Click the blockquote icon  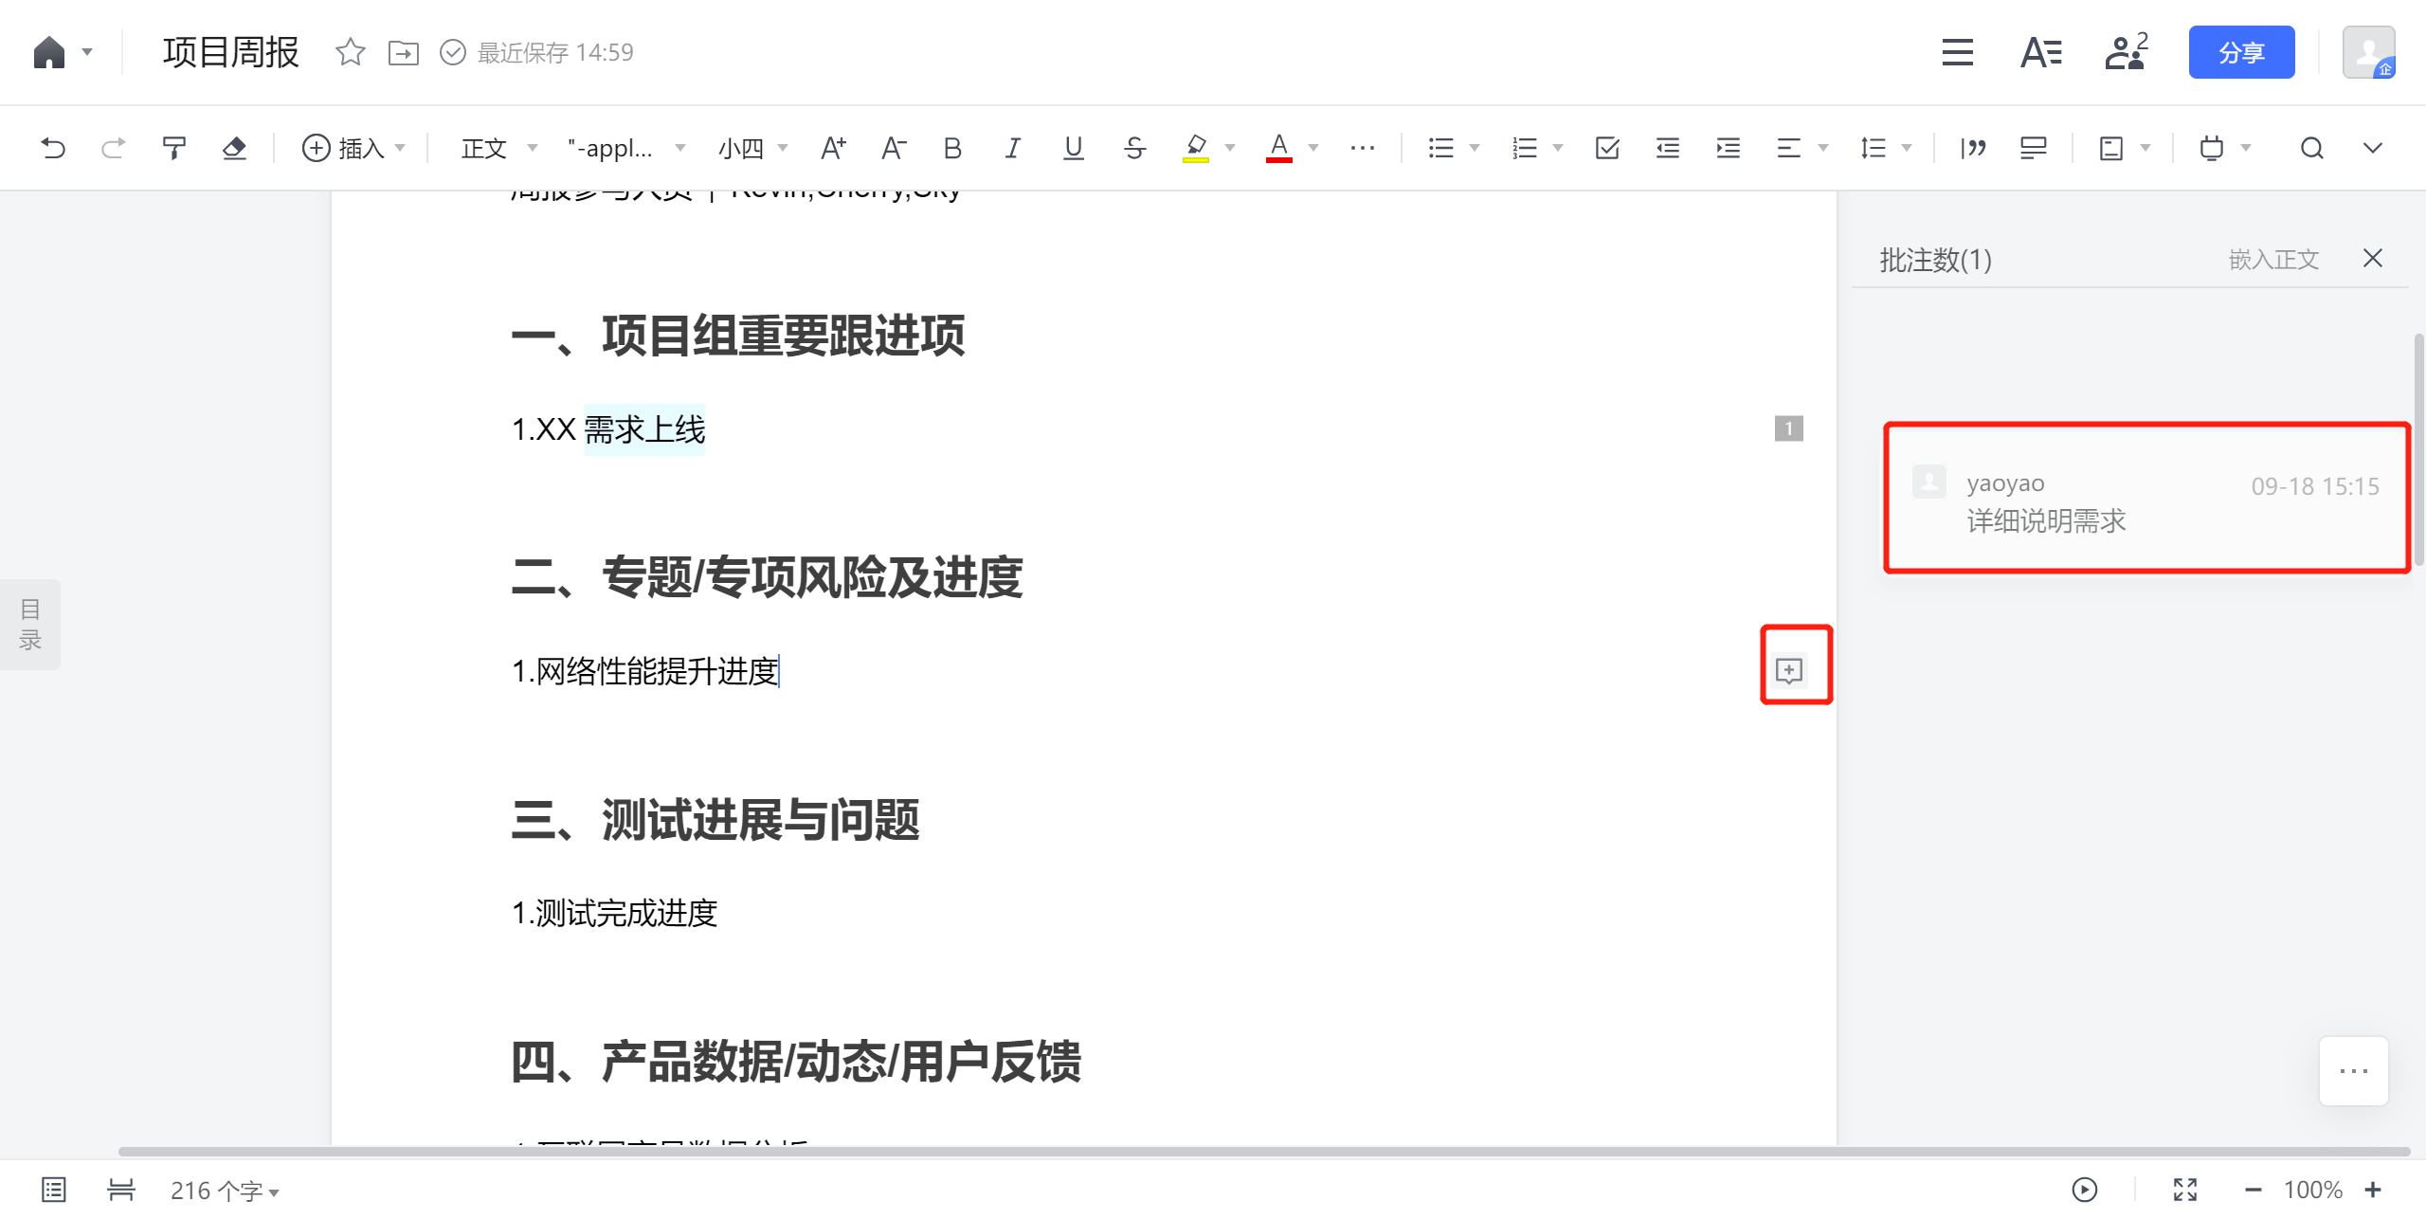(x=1973, y=148)
